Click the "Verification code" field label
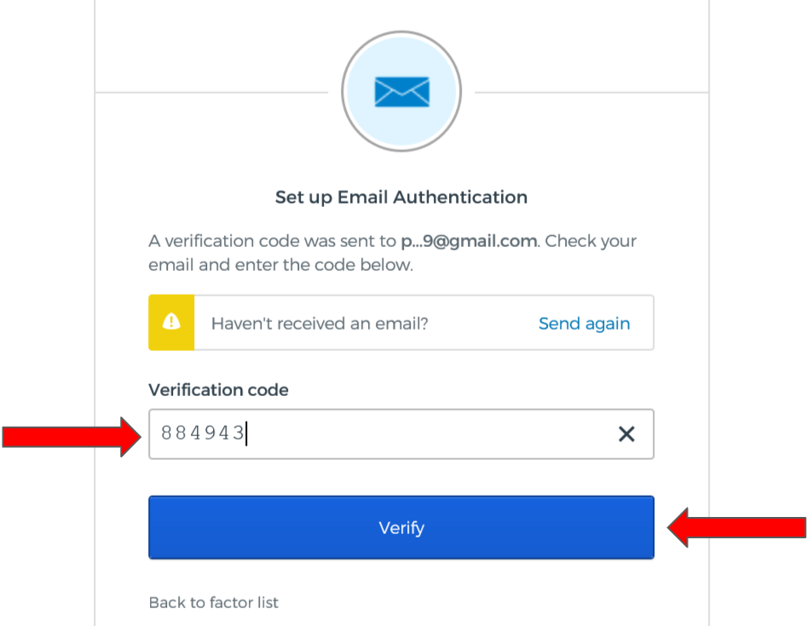The height and width of the screenshot is (626, 807). tap(218, 390)
